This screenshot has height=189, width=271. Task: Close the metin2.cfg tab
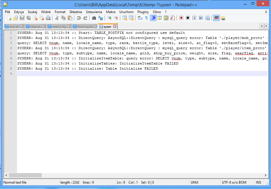coord(68,26)
